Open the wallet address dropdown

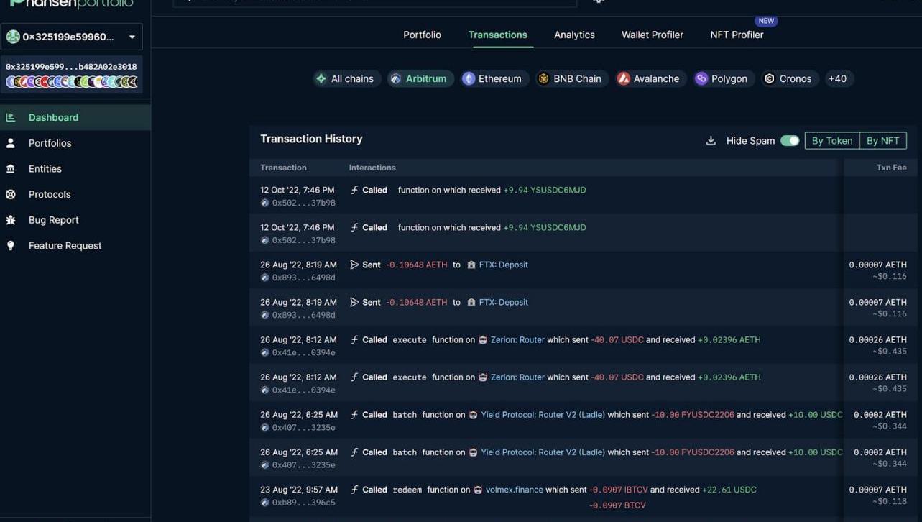132,37
